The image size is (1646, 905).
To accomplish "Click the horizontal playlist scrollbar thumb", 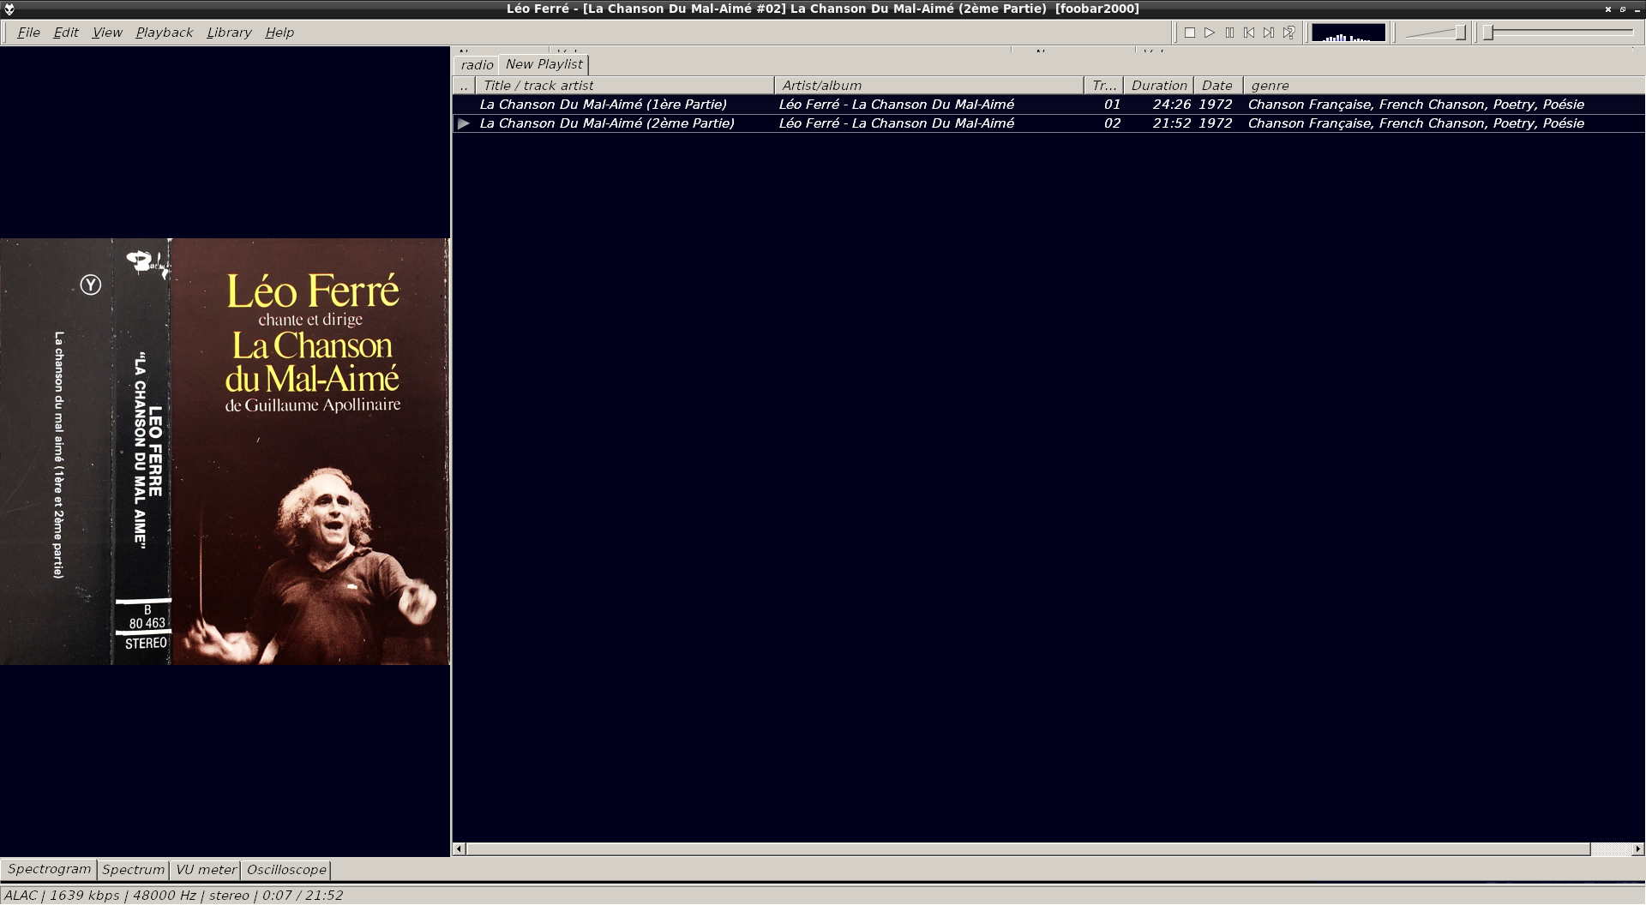I will tap(1029, 849).
